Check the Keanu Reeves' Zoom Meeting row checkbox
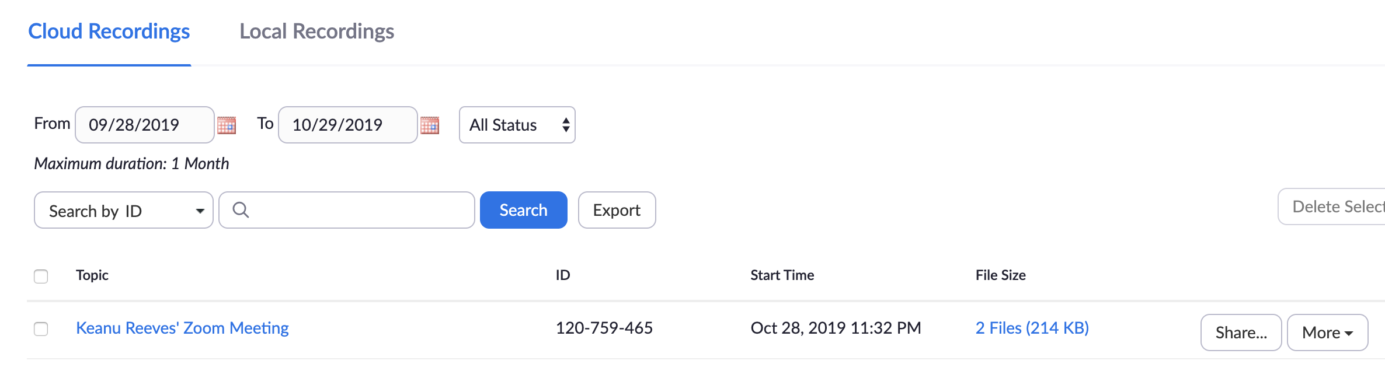Image resolution: width=1385 pixels, height=392 pixels. click(41, 328)
